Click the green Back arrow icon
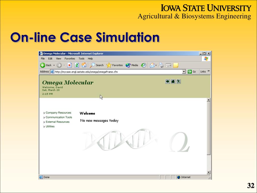The height and width of the screenshot is (193, 257). tap(43, 65)
